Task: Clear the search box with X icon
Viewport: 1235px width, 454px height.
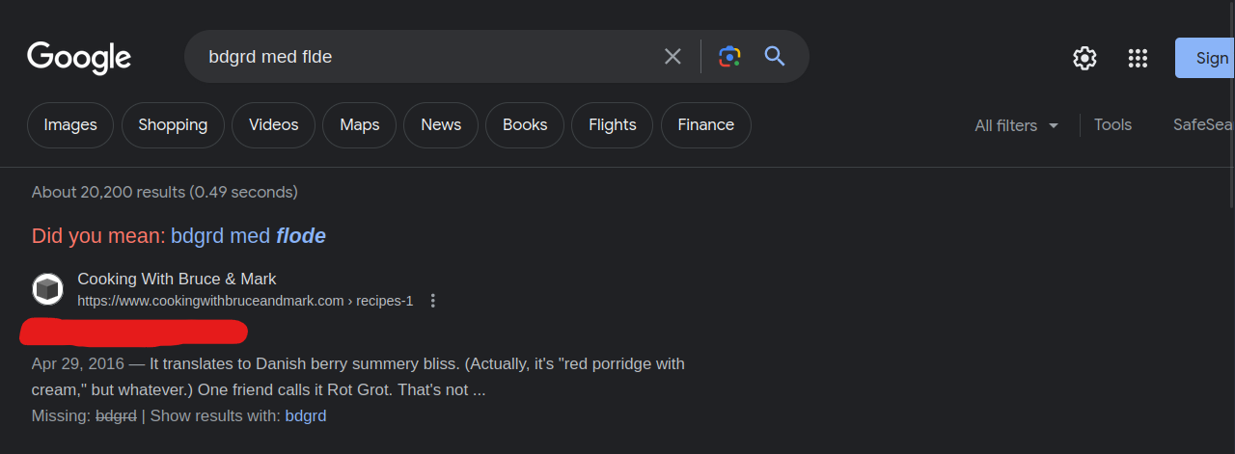Action: 672,57
